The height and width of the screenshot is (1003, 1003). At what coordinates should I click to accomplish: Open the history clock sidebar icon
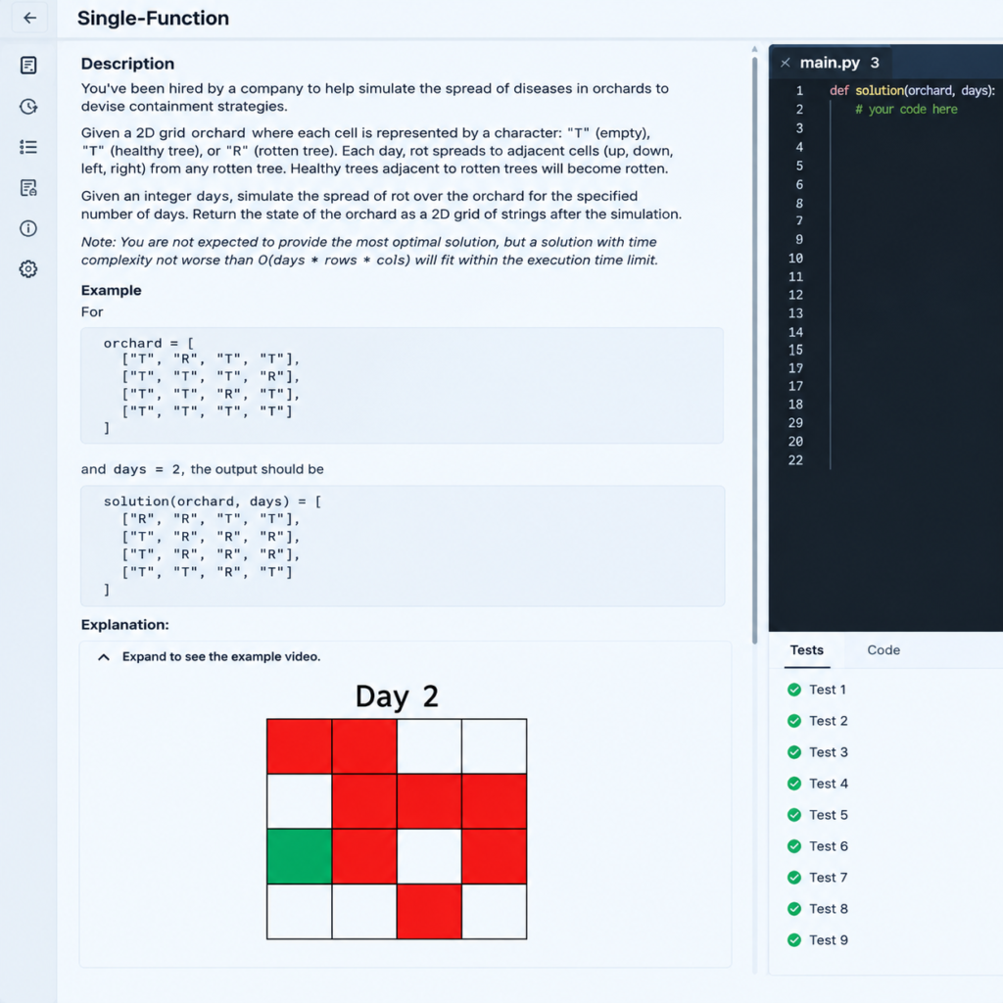(x=28, y=106)
